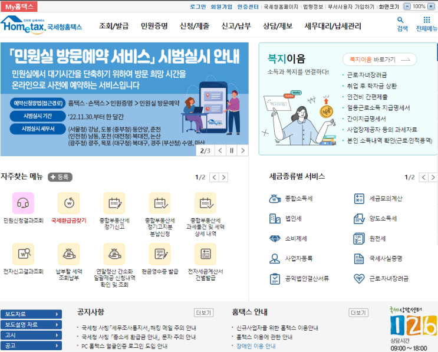
Task: Open the 전체메뉴 grid icon
Action: (427, 19)
